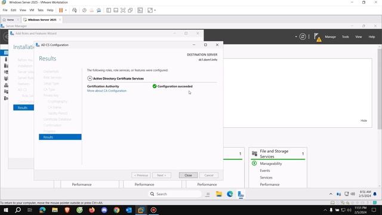The image size is (382, 215).
Task: Launch Firefox from host taskbar
Action: click(x=92, y=210)
